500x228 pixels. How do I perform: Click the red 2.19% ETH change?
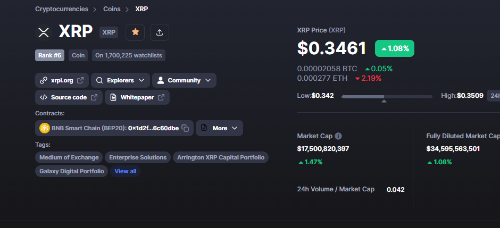pyautogui.click(x=368, y=78)
